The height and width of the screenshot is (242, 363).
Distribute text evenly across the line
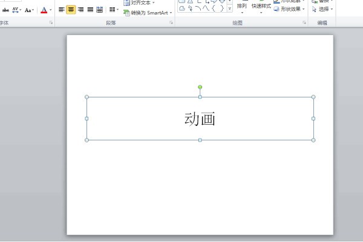(x=100, y=10)
